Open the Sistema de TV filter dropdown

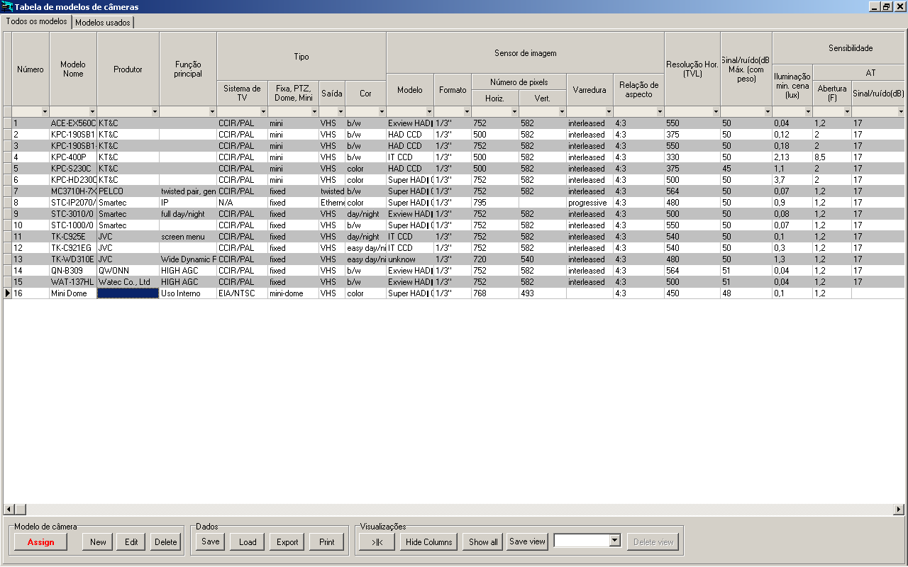262,112
